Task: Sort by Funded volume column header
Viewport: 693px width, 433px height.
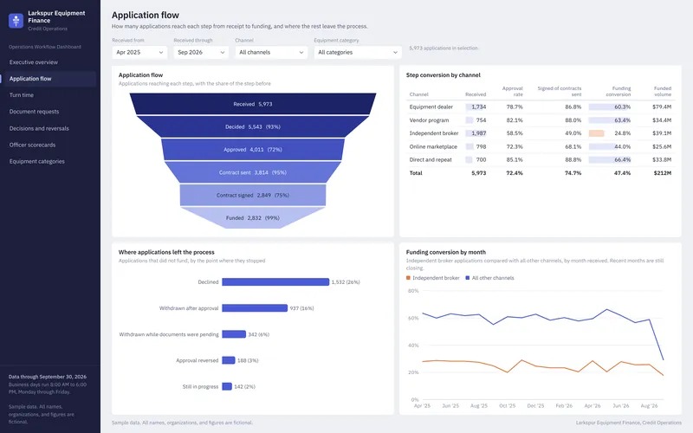Action: coord(663,91)
